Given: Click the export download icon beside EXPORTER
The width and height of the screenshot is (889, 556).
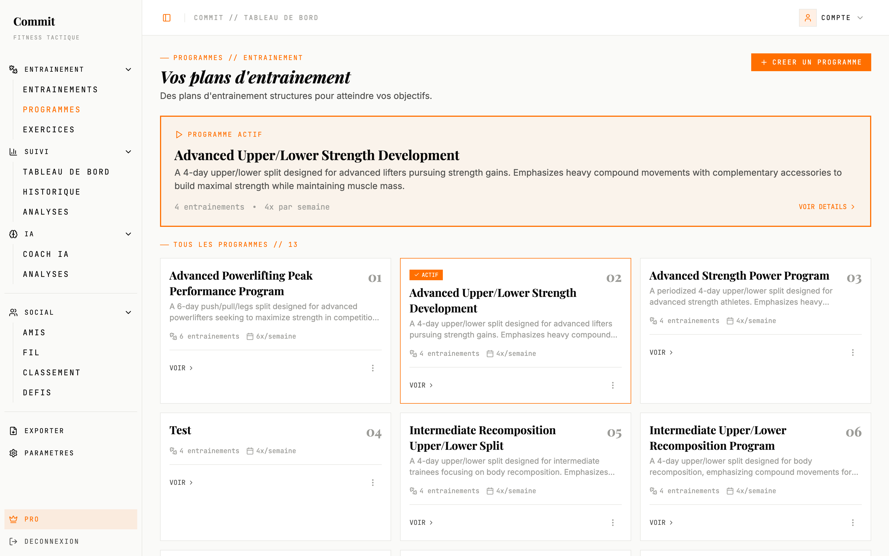Looking at the screenshot, I should pyautogui.click(x=13, y=431).
